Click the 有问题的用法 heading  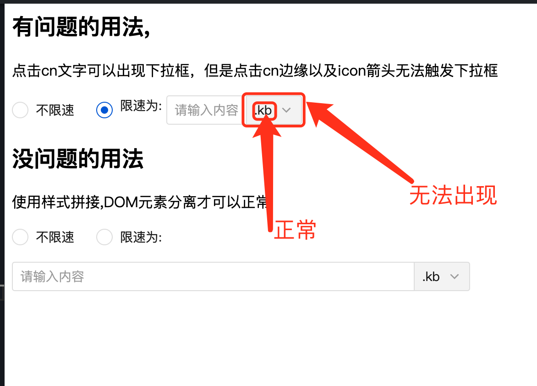point(81,27)
